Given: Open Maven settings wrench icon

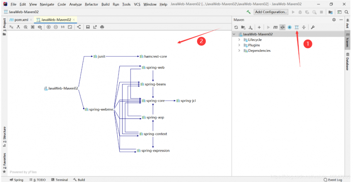Looking at the screenshot, I should tap(312, 27).
